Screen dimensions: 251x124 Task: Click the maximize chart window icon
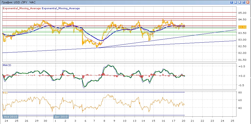(x=244, y=2)
